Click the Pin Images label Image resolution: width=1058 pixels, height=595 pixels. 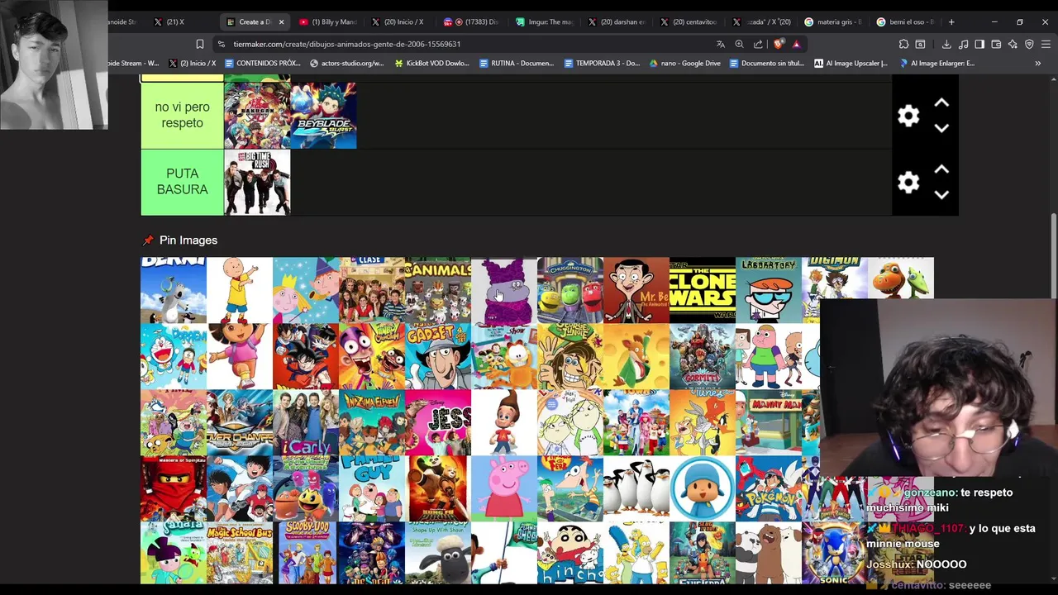(188, 240)
